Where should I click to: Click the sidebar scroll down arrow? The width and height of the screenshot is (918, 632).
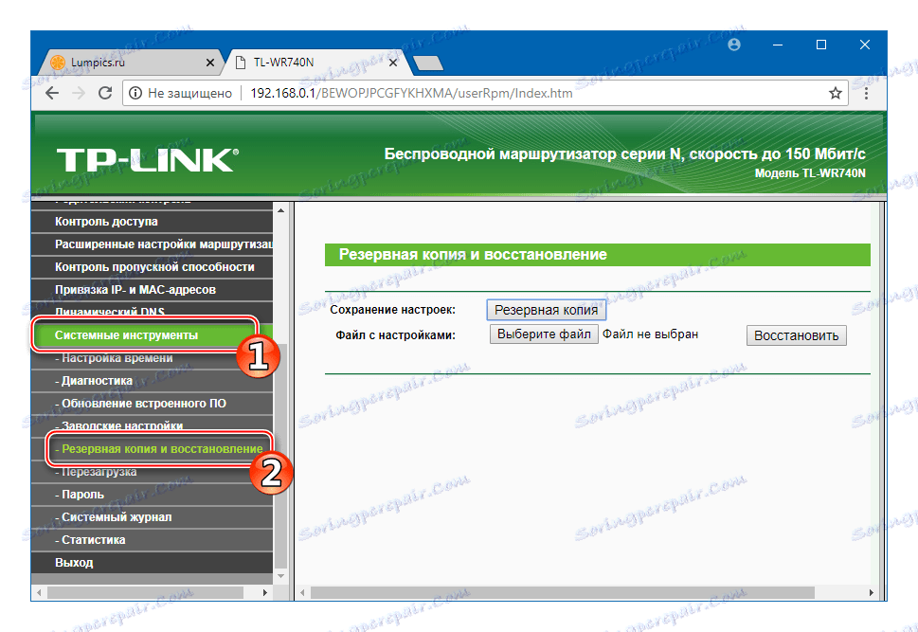[x=281, y=576]
